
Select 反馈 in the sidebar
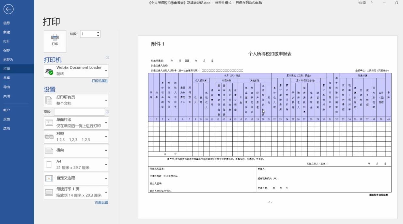click(x=17, y=119)
